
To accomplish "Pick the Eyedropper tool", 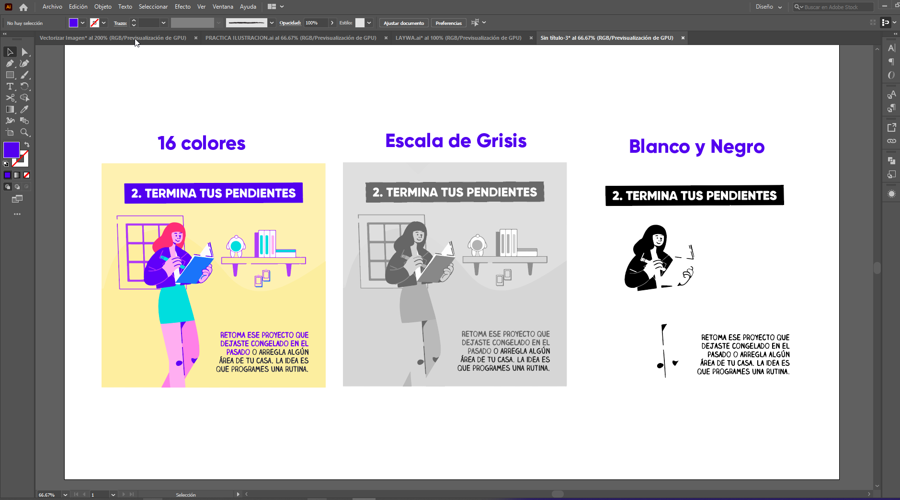I will pyautogui.click(x=24, y=109).
